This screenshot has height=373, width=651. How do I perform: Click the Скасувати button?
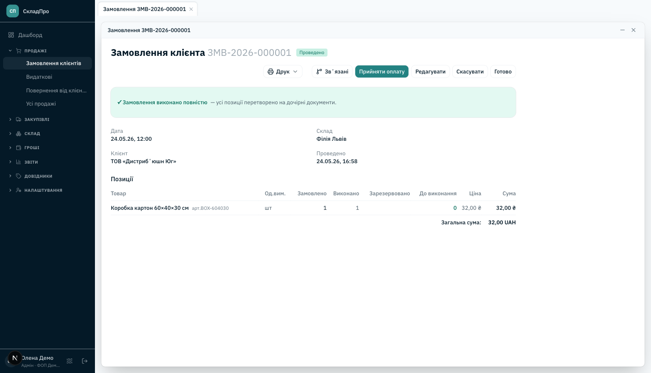click(470, 72)
